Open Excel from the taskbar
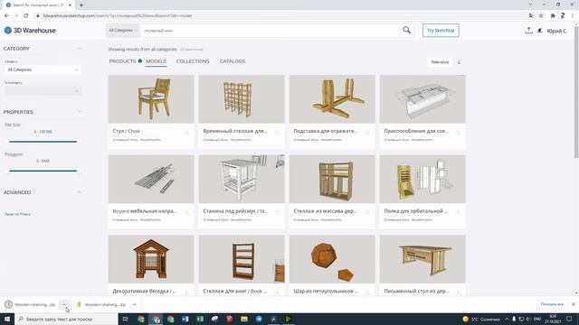The image size is (579, 325). pos(200,319)
